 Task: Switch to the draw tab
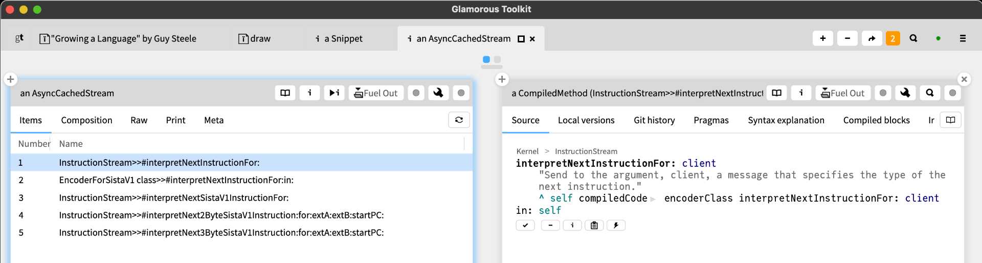click(x=255, y=38)
